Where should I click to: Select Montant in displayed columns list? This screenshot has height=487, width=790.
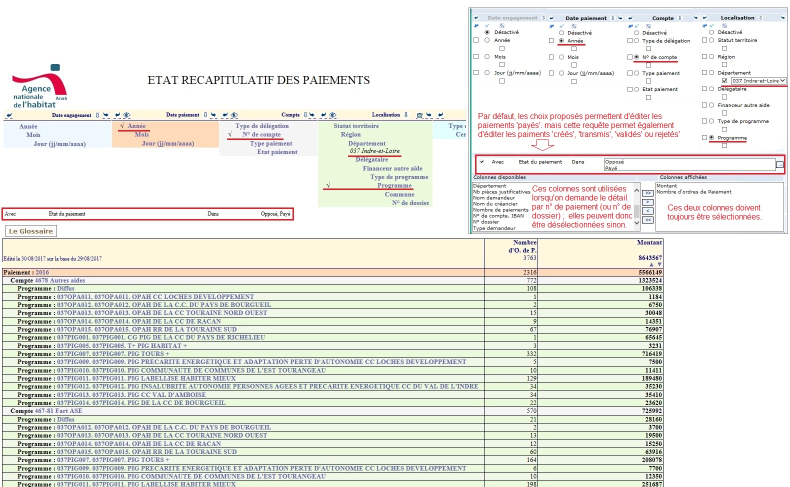coord(667,186)
